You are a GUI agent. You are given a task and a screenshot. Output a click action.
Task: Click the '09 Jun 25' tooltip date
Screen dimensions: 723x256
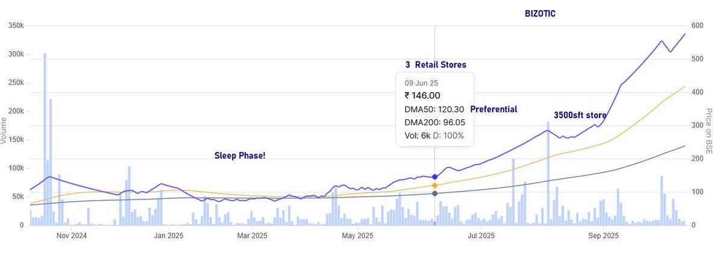pyautogui.click(x=421, y=82)
